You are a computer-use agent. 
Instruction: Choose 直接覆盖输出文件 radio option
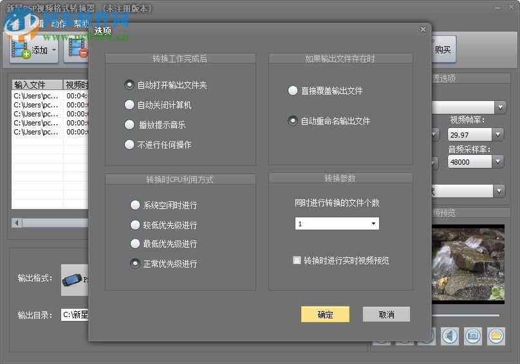(x=293, y=91)
